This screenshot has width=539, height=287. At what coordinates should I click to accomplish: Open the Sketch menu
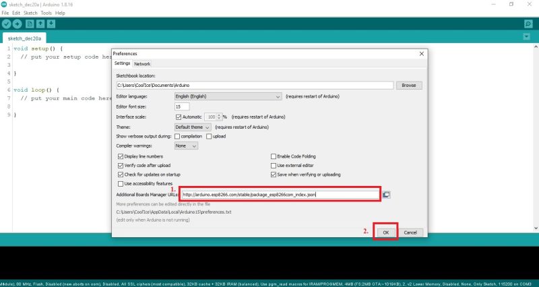pos(30,13)
